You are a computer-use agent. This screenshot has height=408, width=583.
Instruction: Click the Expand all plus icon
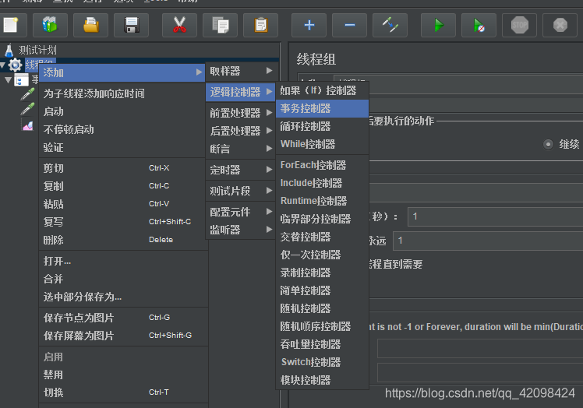pyautogui.click(x=309, y=25)
